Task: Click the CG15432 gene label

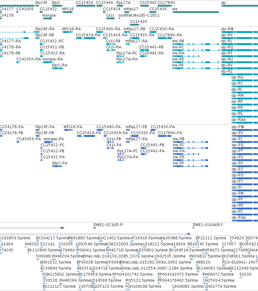Action: [48, 9]
